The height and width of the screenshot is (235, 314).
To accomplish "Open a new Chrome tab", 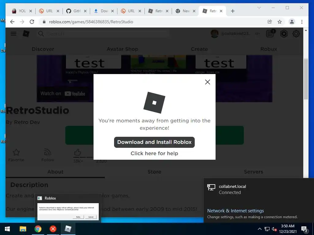I will (232, 11).
